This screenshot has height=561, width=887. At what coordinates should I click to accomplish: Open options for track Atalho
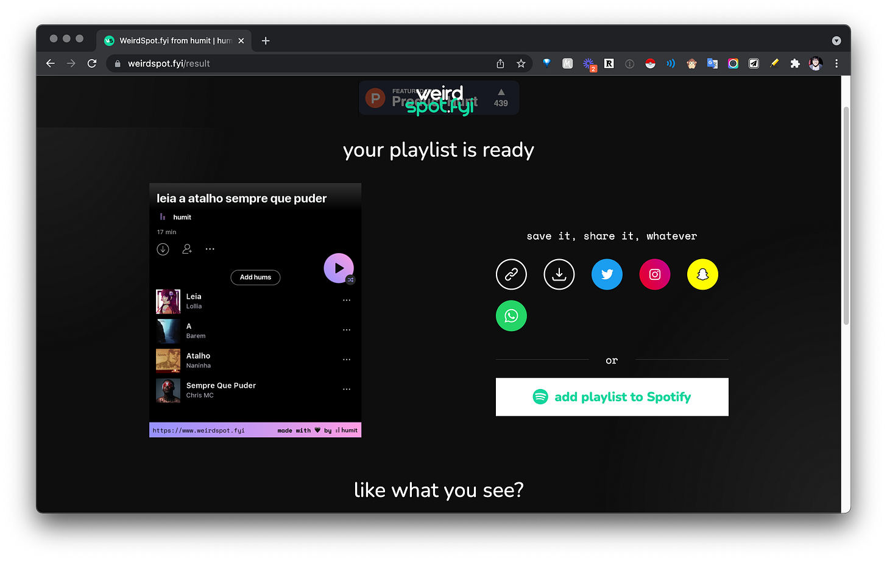tap(347, 360)
